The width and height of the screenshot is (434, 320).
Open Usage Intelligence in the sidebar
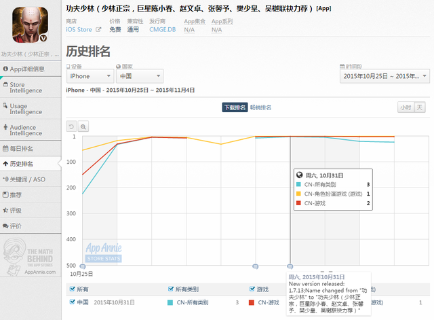pyautogui.click(x=31, y=109)
